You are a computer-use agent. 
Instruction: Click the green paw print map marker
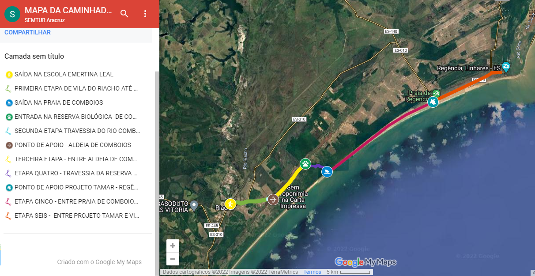(x=305, y=164)
